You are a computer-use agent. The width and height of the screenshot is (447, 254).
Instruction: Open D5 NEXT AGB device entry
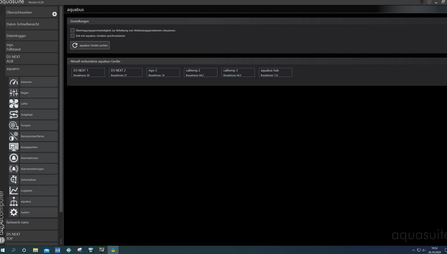pos(32,59)
